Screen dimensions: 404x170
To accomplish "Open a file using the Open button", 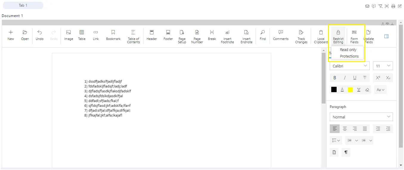I will 25,35.
